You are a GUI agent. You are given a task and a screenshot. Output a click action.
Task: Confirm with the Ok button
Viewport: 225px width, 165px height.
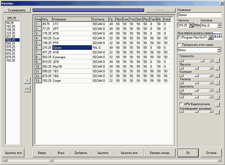[x=188, y=153]
